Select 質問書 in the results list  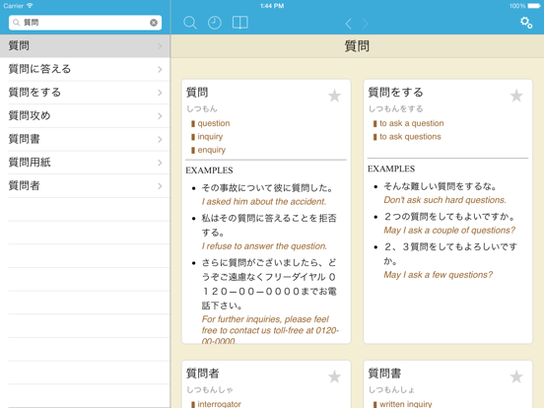pyautogui.click(x=85, y=139)
